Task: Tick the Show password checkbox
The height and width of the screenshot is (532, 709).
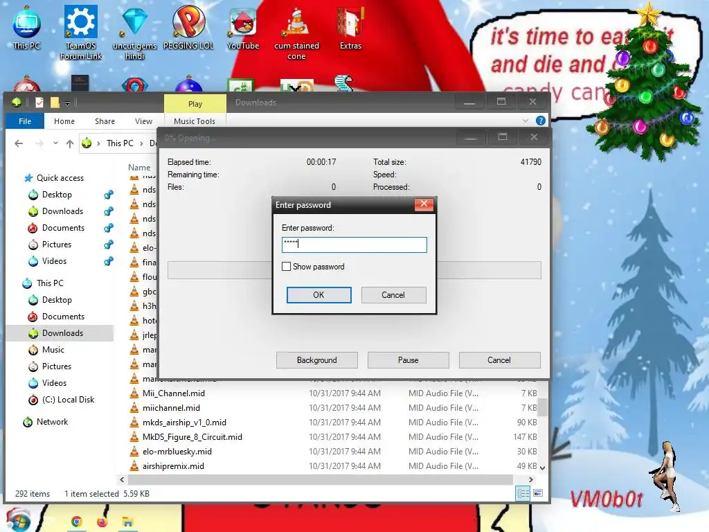Action: tap(286, 267)
